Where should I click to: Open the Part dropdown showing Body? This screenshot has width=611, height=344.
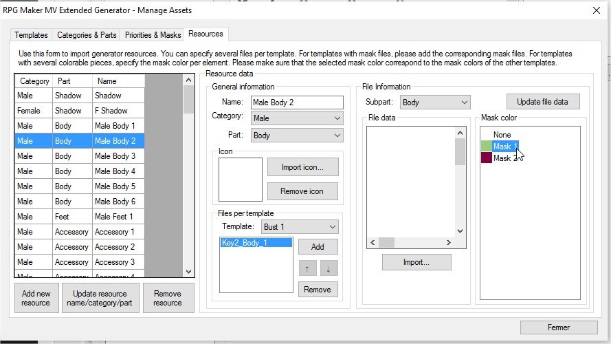[297, 136]
